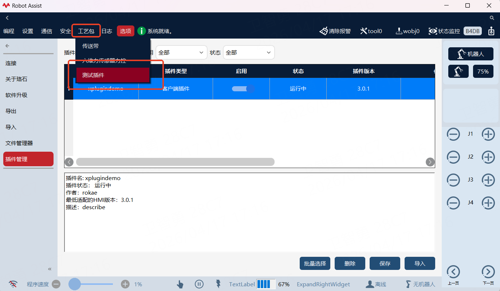Screen dimensions: 500x291
Task: Collapse the left sidebar with double chevron
Action: tap(50, 269)
